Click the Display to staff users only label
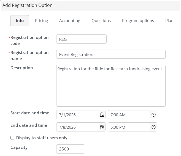181x156 pixels. click(x=42, y=138)
